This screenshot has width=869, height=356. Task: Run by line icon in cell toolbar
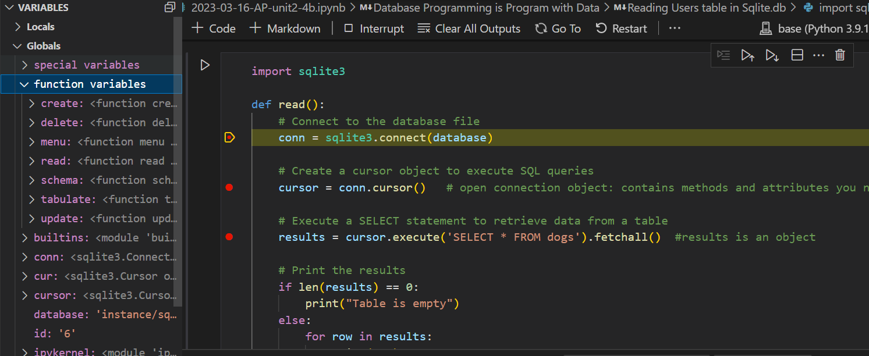coord(723,55)
